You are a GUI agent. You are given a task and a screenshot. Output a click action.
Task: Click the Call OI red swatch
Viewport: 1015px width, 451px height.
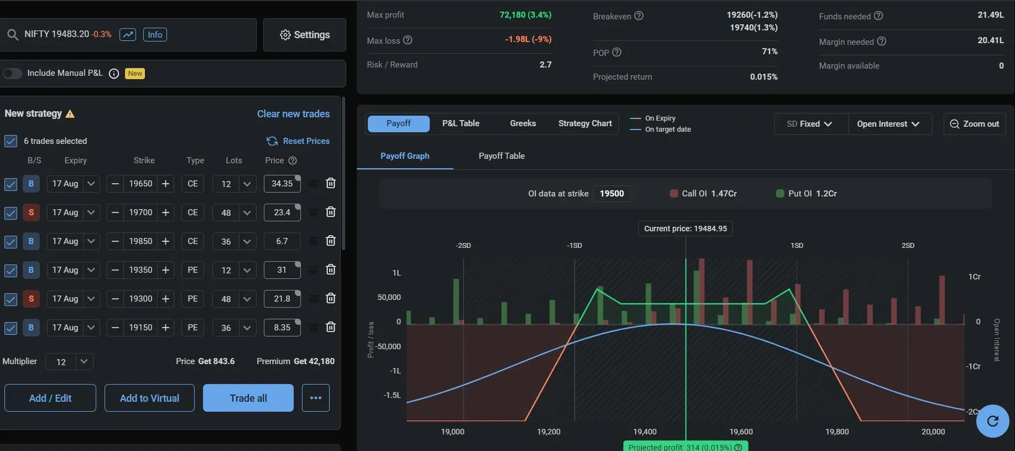pos(674,194)
